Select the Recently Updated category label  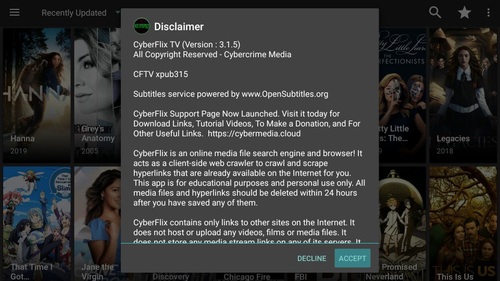point(74,12)
